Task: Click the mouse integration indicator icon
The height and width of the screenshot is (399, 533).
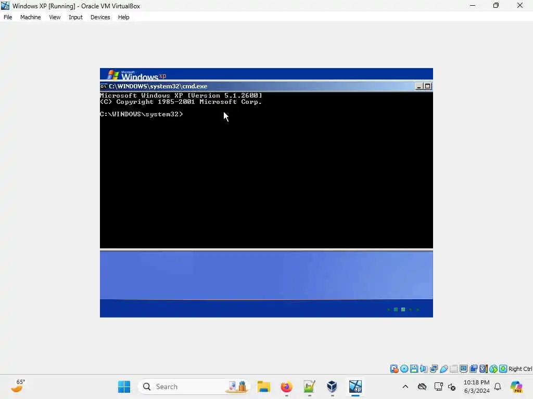Action: tap(493, 369)
